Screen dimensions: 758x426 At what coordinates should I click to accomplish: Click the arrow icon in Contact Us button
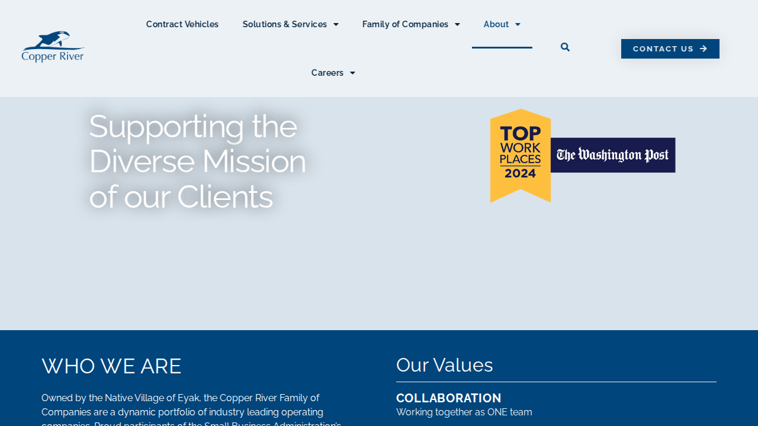tap(704, 49)
